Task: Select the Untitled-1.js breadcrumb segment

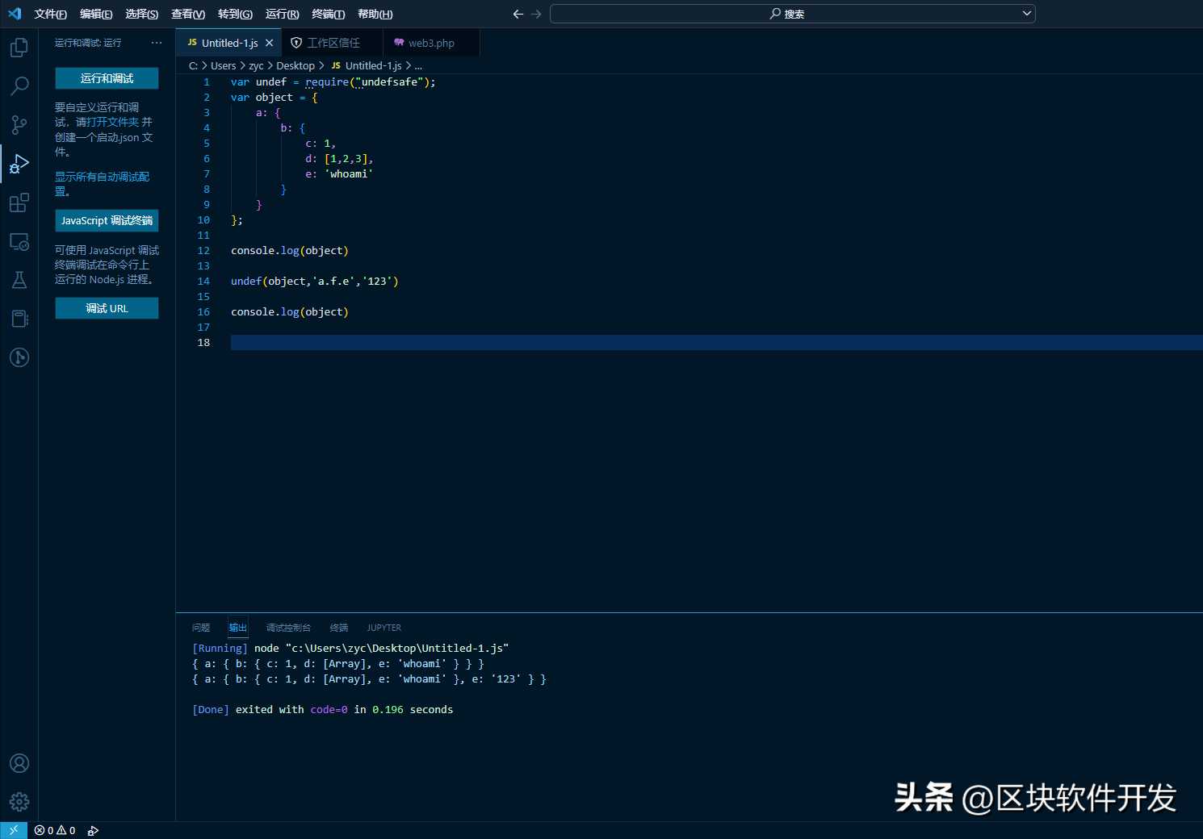Action: click(367, 66)
